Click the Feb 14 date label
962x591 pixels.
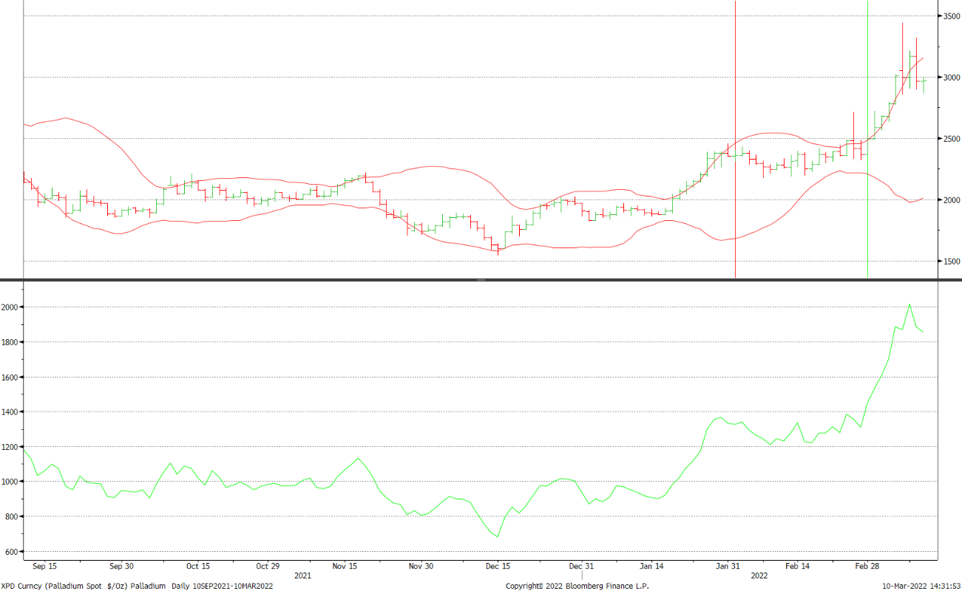point(797,567)
